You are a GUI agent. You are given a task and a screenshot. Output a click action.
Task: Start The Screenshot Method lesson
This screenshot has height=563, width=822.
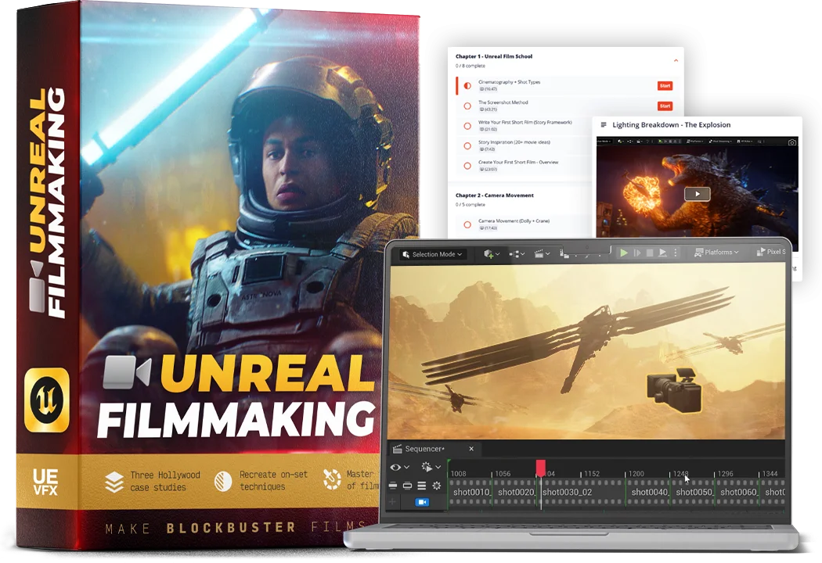(x=665, y=106)
